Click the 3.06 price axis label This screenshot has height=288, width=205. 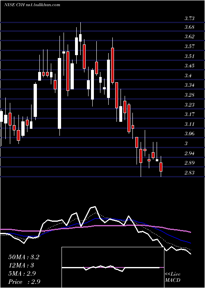pos(189,134)
